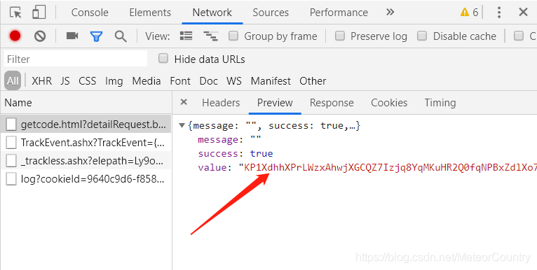Click the file icon beside TrackEvent.ashx

(11, 143)
